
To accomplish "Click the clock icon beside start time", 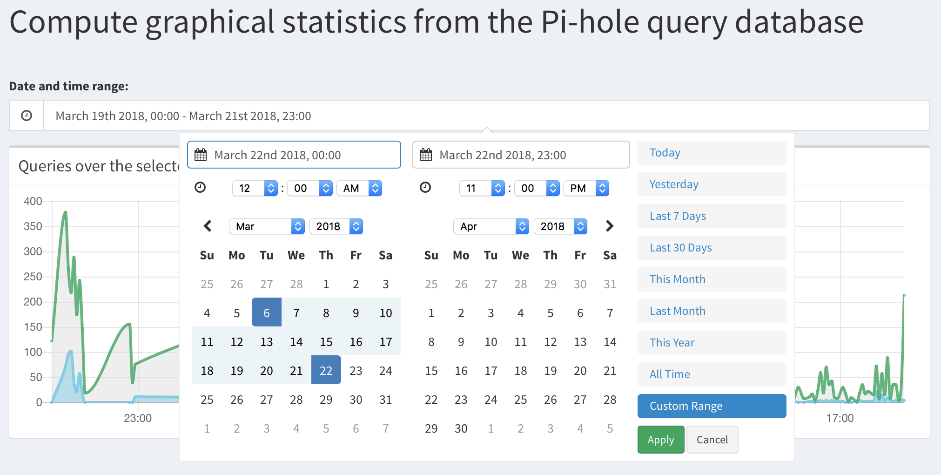I will (x=200, y=188).
